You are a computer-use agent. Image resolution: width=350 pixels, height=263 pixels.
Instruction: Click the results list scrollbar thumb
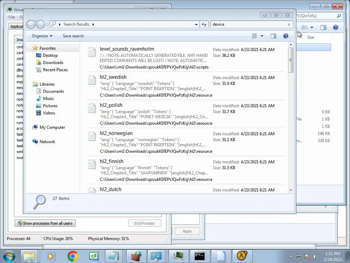(x=291, y=60)
